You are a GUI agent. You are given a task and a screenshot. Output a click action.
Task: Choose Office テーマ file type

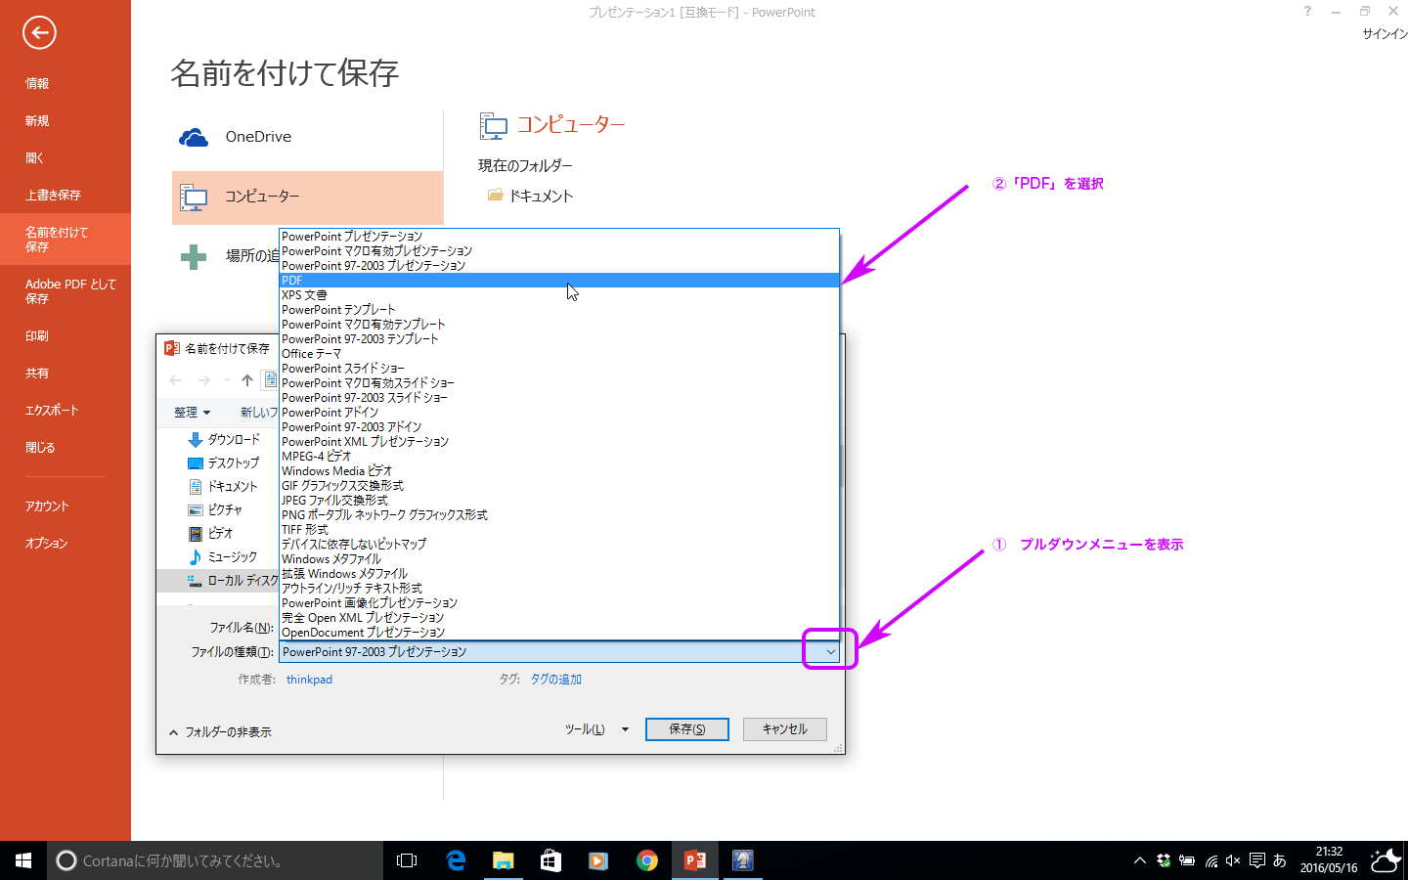[559, 354]
